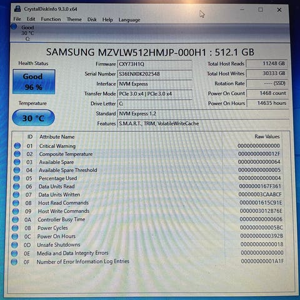300x300 pixels.
Task: Open the Help menu
Action: (x=107, y=20)
